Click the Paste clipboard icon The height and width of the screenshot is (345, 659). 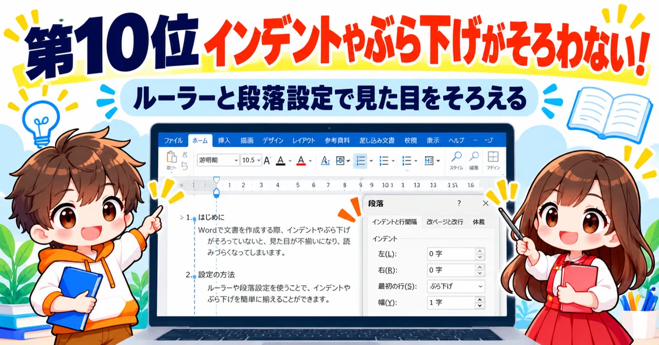click(171, 158)
